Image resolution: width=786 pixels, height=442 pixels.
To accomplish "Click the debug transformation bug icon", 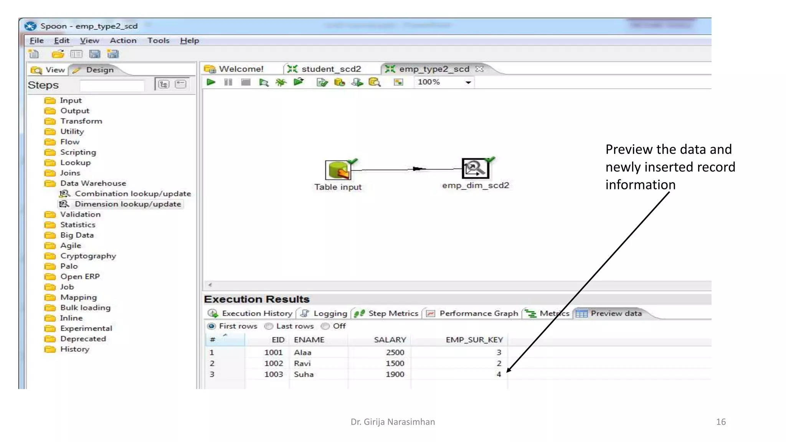I will (x=281, y=82).
